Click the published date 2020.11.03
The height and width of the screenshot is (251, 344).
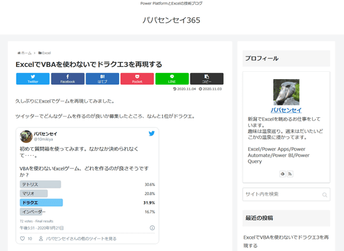click(210, 89)
